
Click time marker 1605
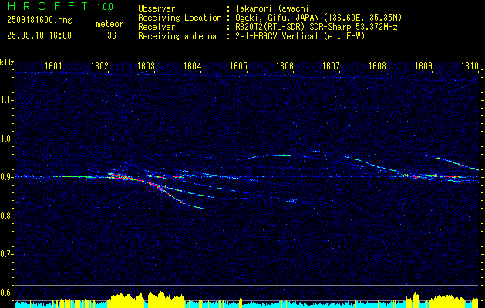coord(239,66)
